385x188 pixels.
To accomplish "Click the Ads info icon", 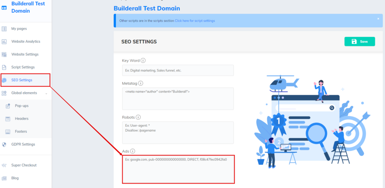I will click(x=133, y=151).
